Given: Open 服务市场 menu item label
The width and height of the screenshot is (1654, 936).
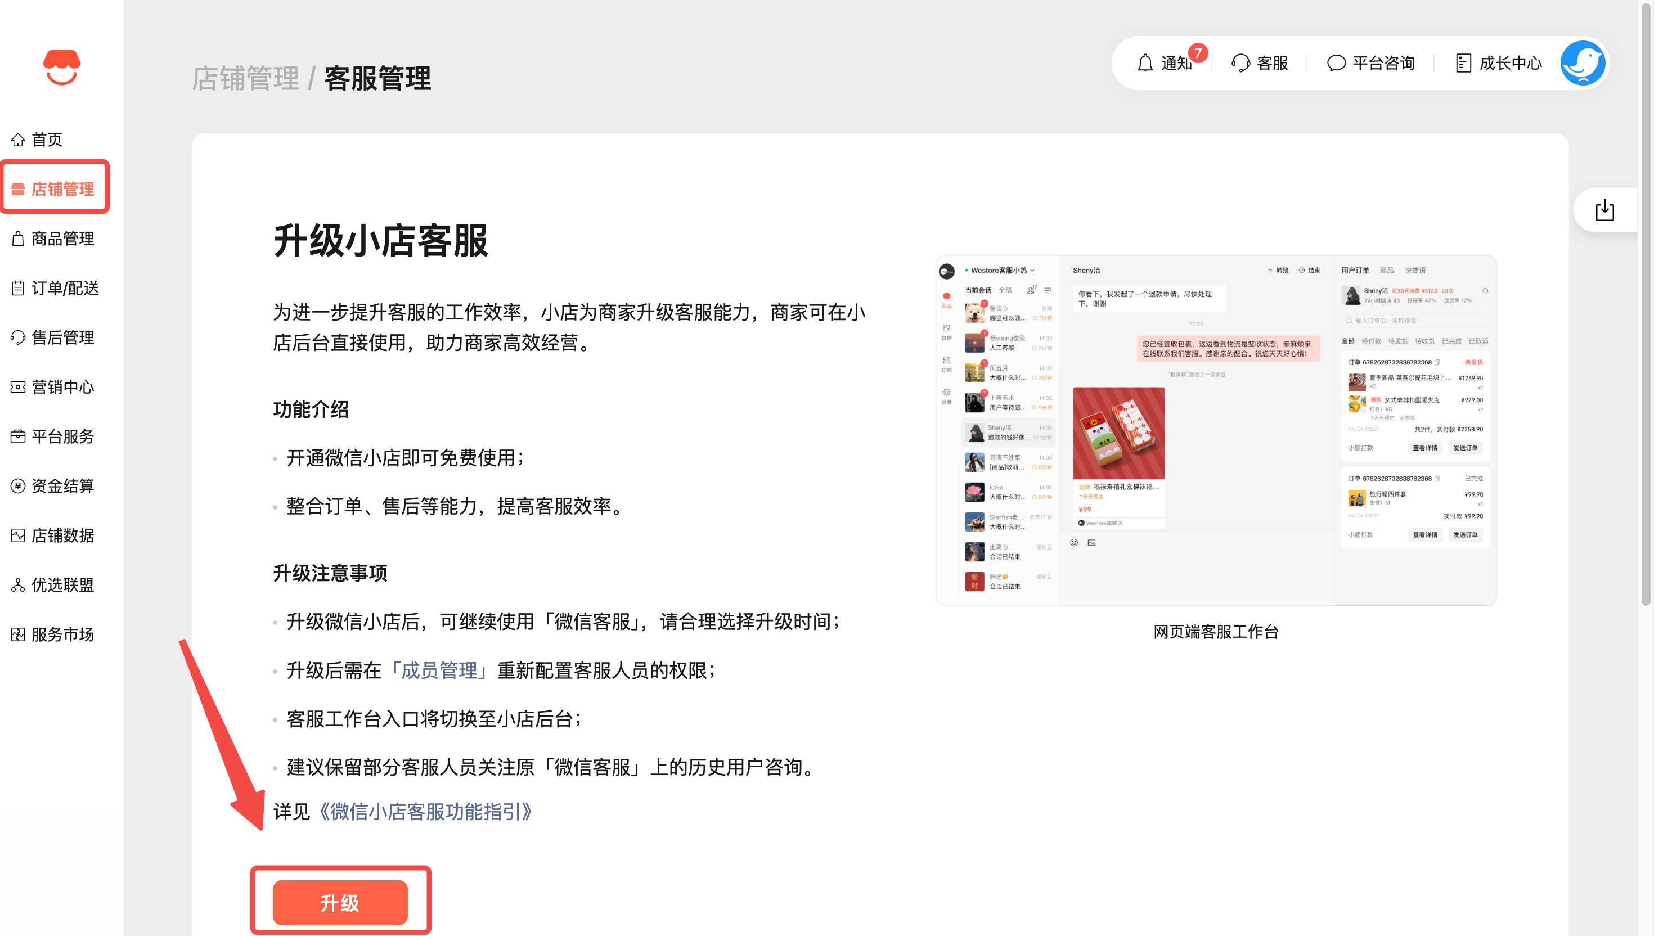Looking at the screenshot, I should pyautogui.click(x=63, y=634).
